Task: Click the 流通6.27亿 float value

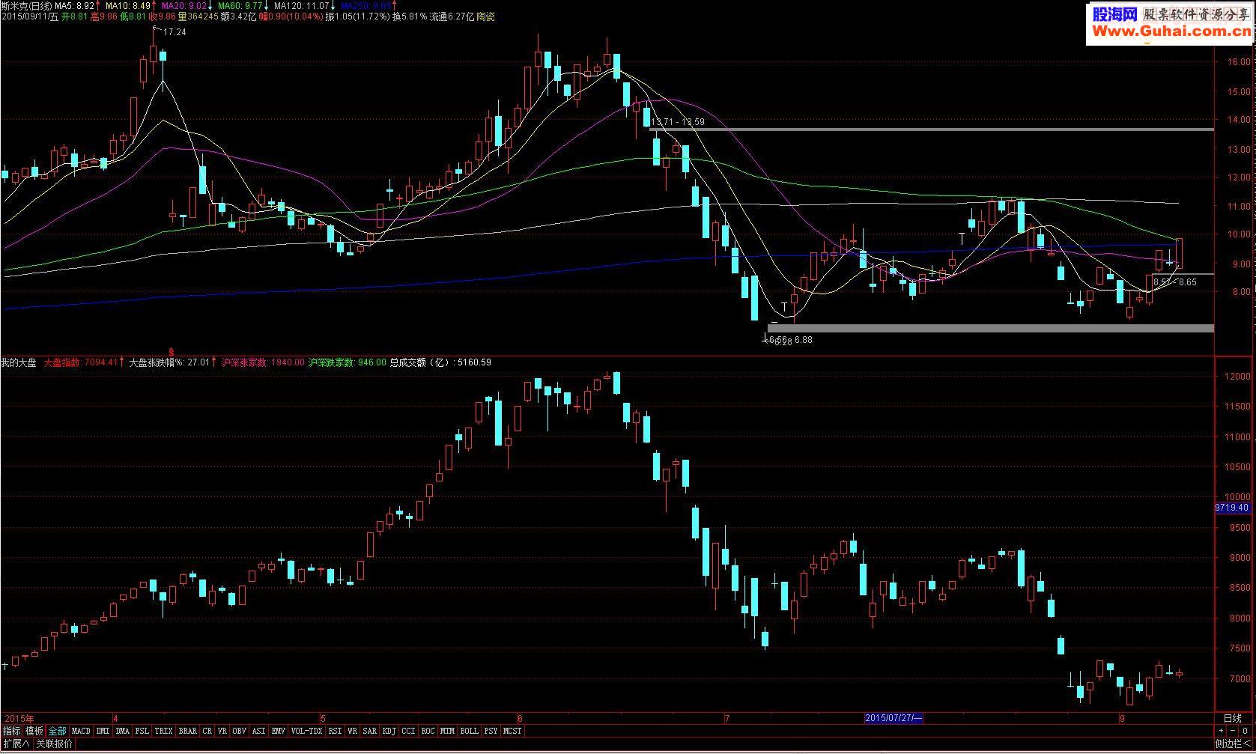Action: tap(451, 16)
